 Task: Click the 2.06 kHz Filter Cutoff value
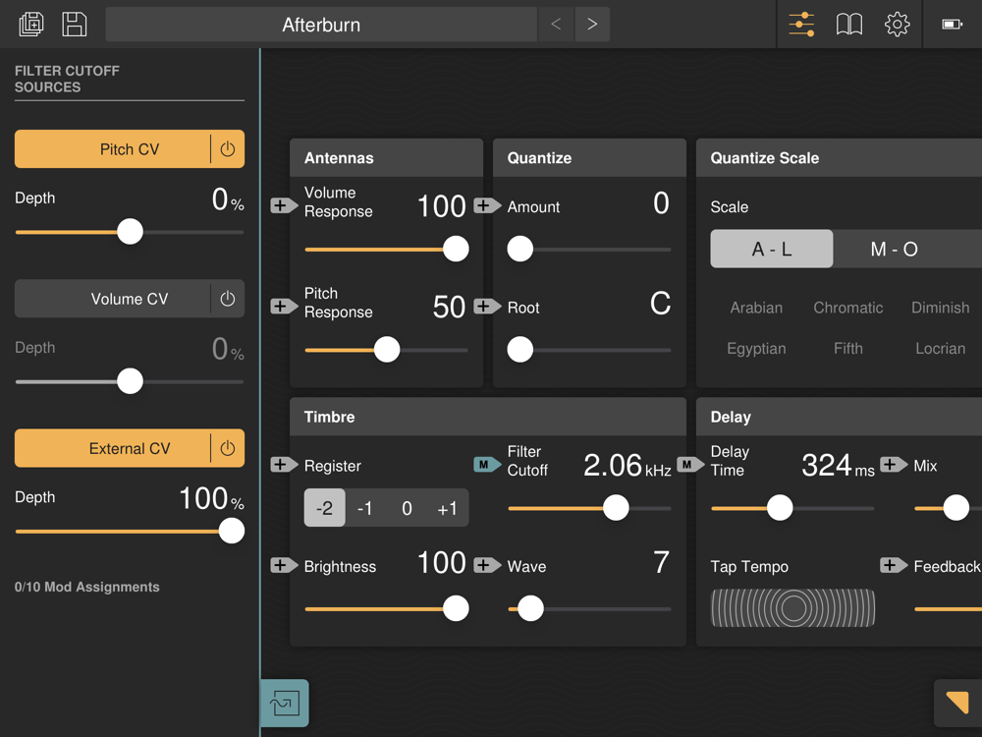point(627,466)
